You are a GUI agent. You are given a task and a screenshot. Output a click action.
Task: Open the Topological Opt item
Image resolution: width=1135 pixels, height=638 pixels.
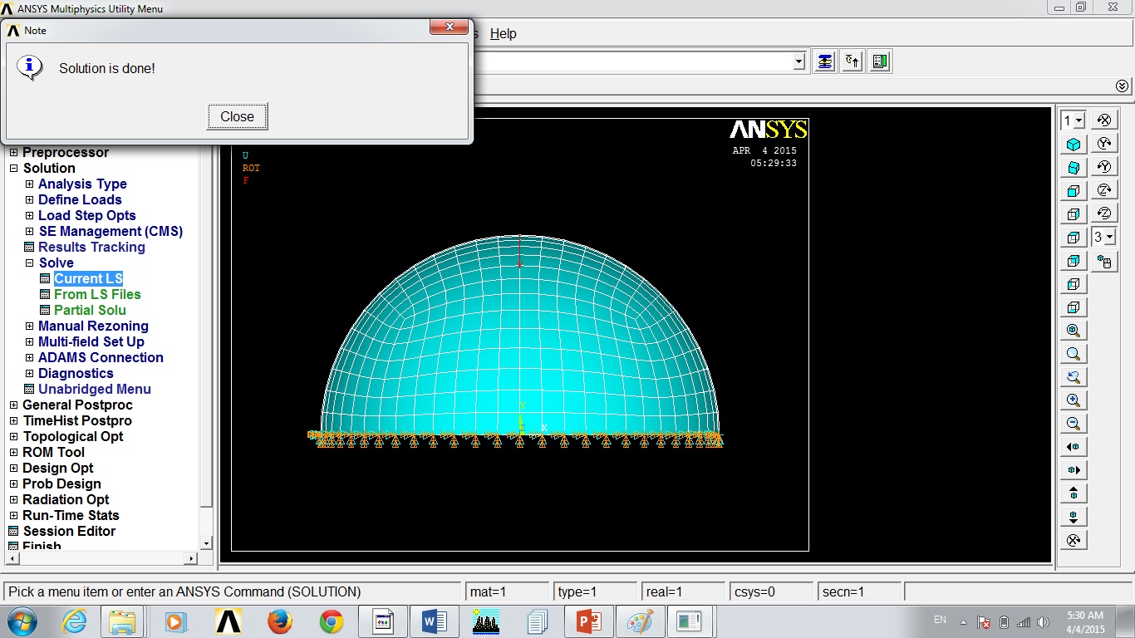73,436
